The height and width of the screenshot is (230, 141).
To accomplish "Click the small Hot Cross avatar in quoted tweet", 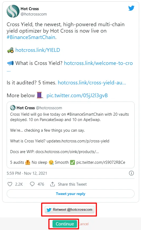I will tap(13, 108).
